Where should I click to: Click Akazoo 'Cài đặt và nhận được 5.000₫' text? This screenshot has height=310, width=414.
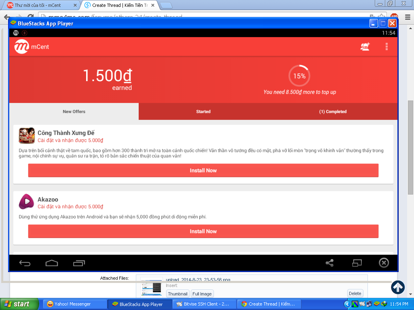pyautogui.click(x=70, y=207)
